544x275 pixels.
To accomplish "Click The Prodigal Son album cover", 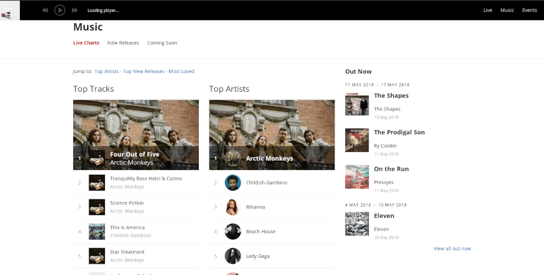I will click(356, 140).
